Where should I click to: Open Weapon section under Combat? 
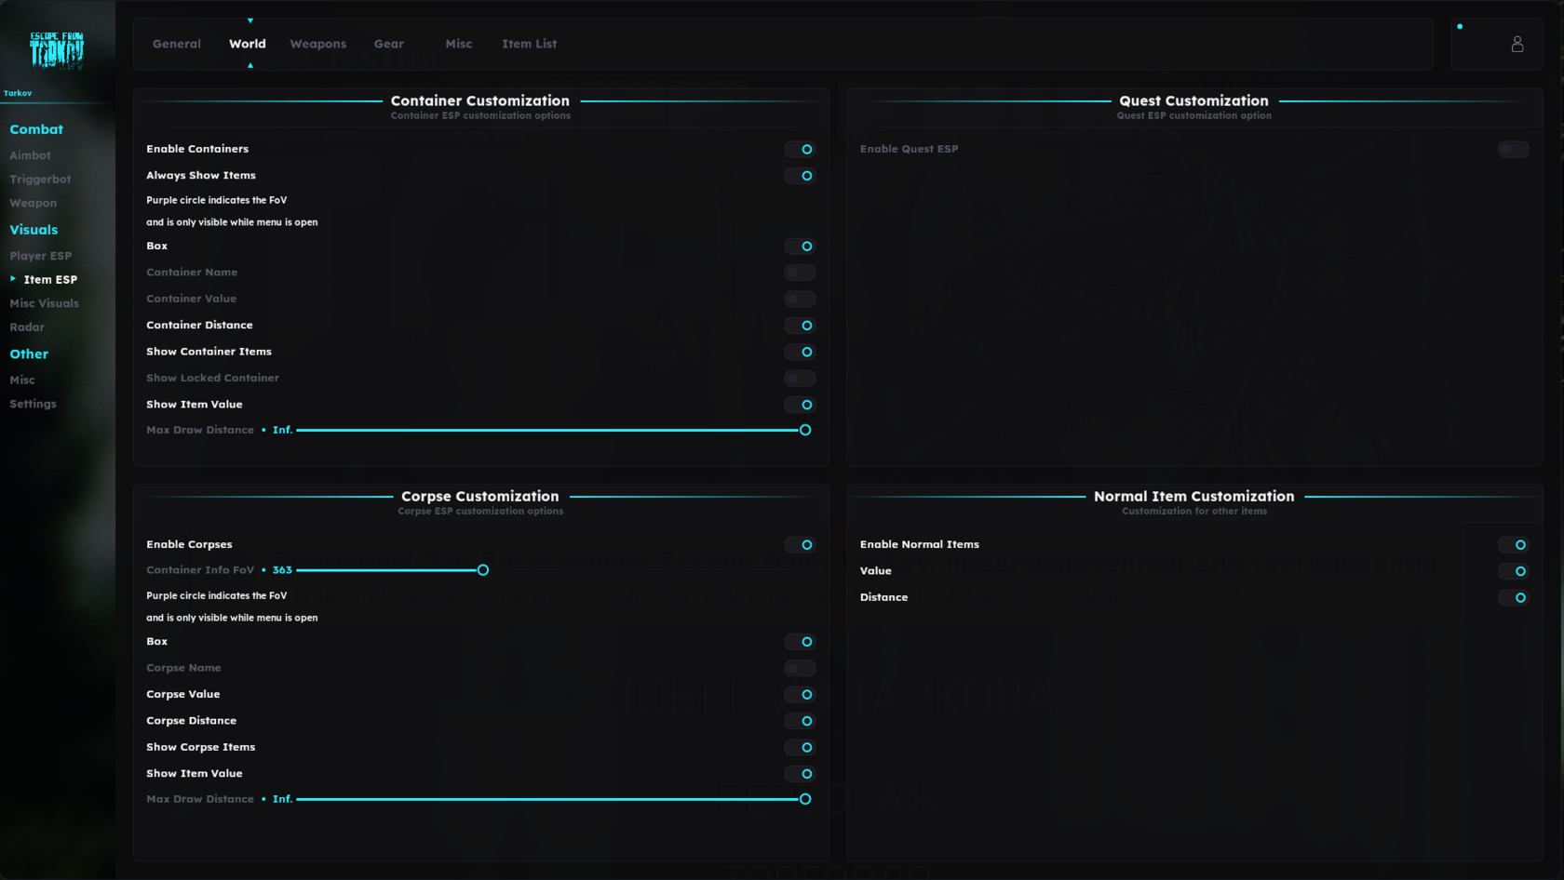click(34, 203)
